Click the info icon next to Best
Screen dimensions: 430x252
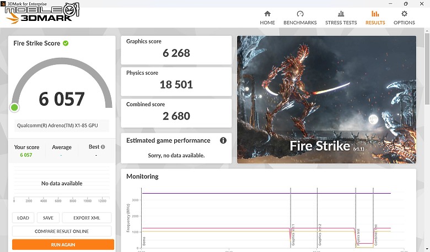pos(103,147)
